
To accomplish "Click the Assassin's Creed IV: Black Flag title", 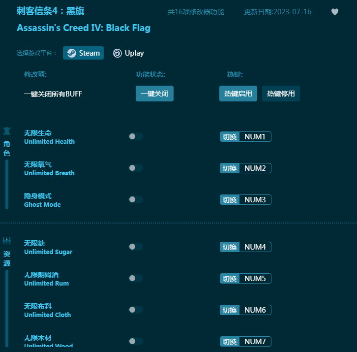I will [x=84, y=28].
